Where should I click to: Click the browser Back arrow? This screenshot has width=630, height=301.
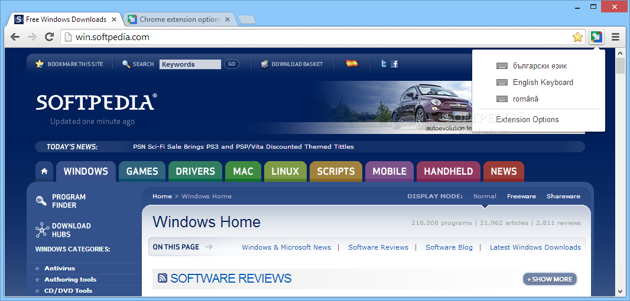[15, 37]
